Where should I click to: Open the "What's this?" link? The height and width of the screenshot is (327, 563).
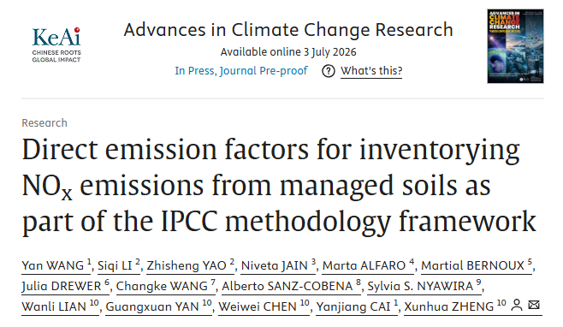point(371,71)
